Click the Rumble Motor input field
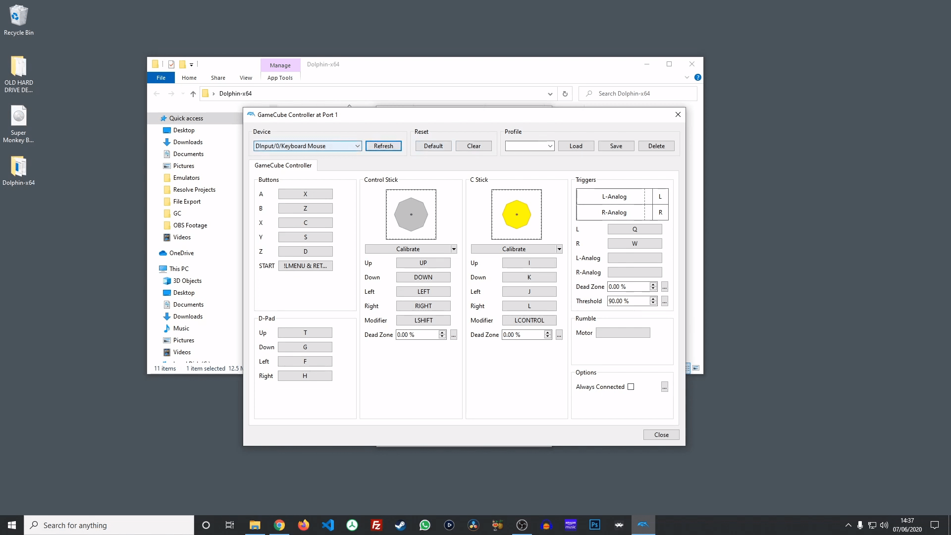 (x=623, y=332)
